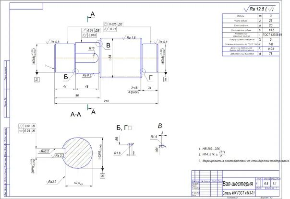Click the left 60k6 diameter dimension
The image size is (290, 199).
click(34, 57)
